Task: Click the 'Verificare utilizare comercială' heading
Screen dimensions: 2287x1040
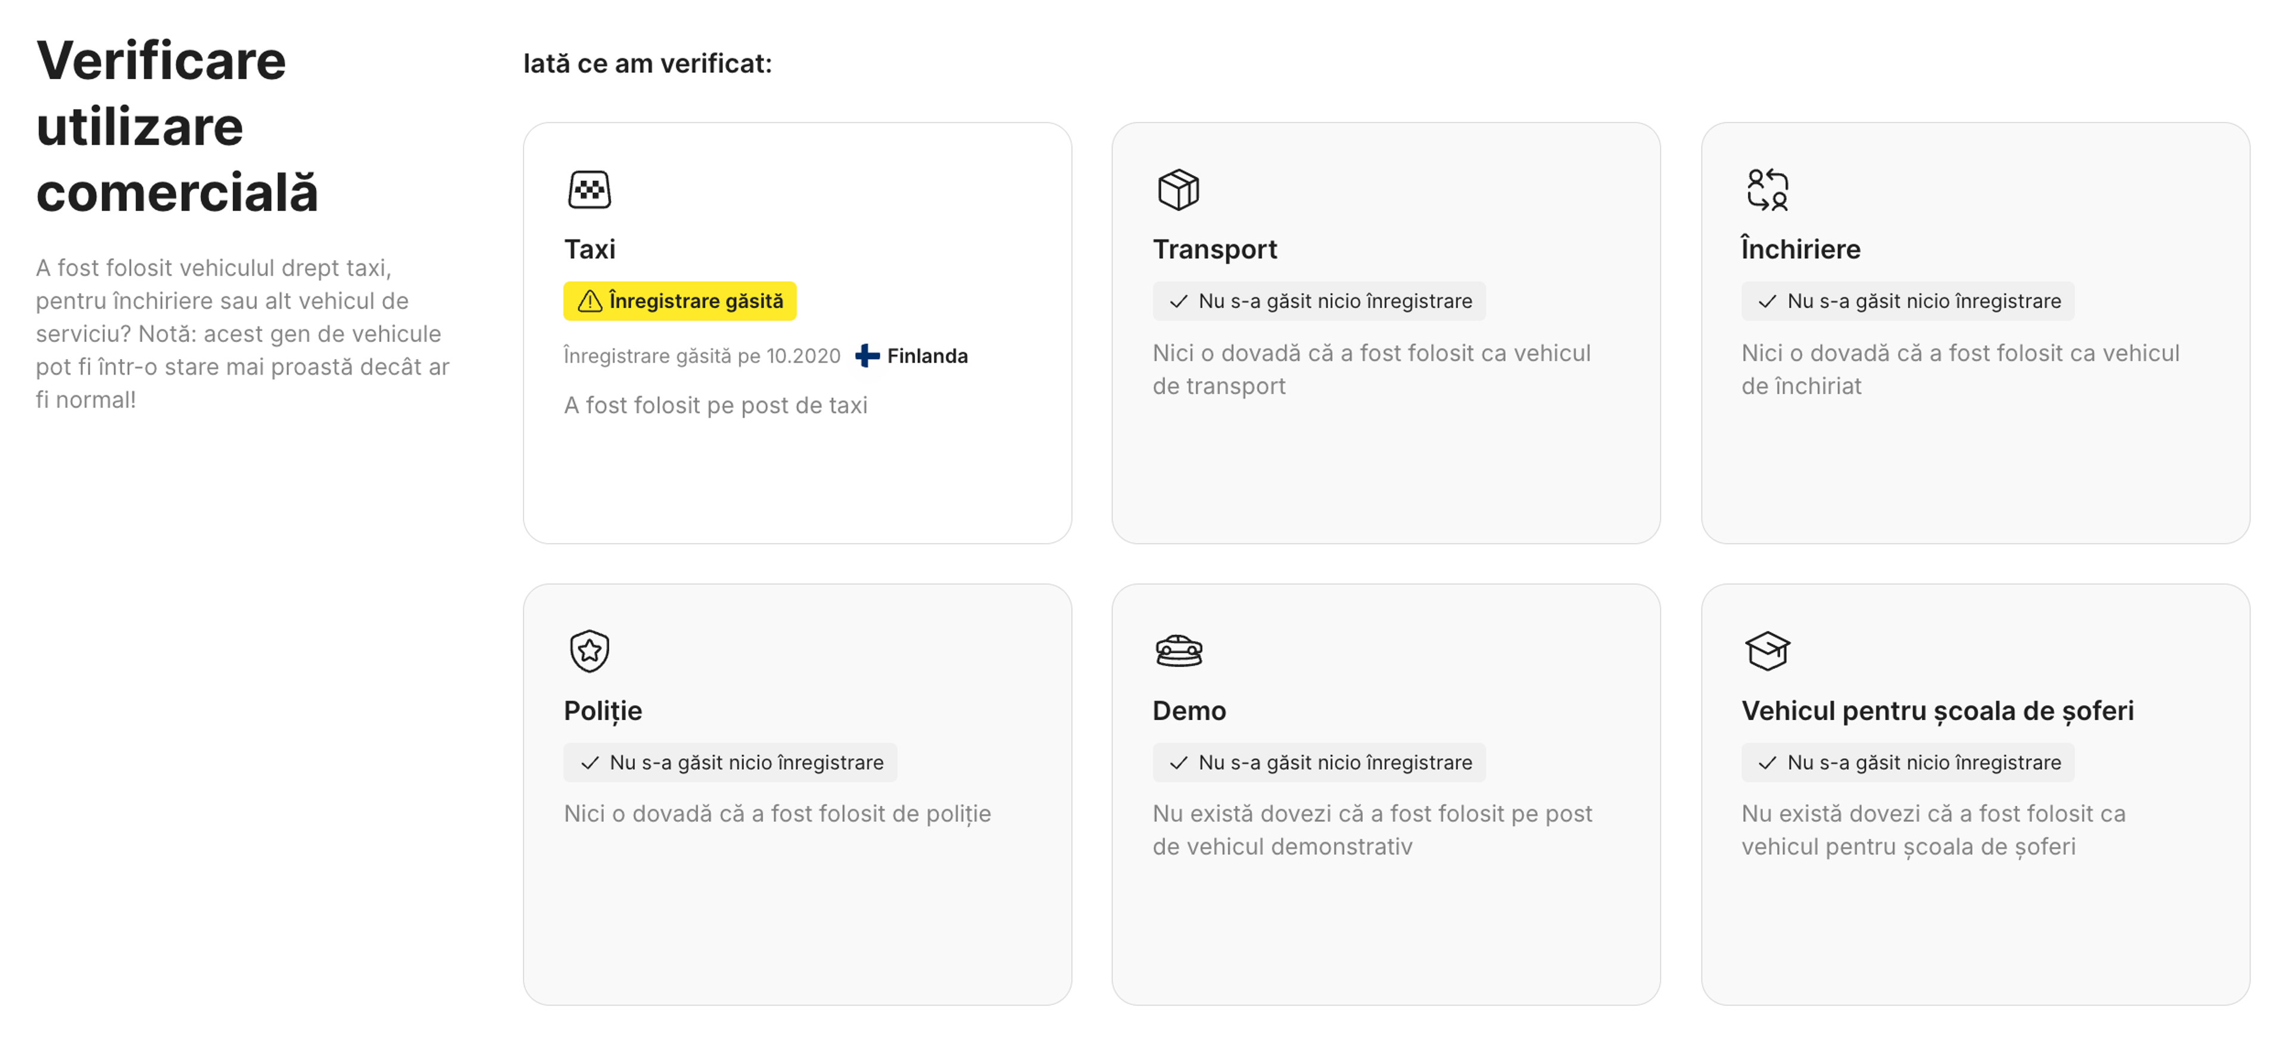Action: pos(177,126)
